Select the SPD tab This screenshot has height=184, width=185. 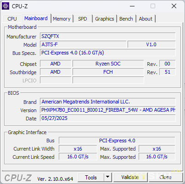coord(83,19)
